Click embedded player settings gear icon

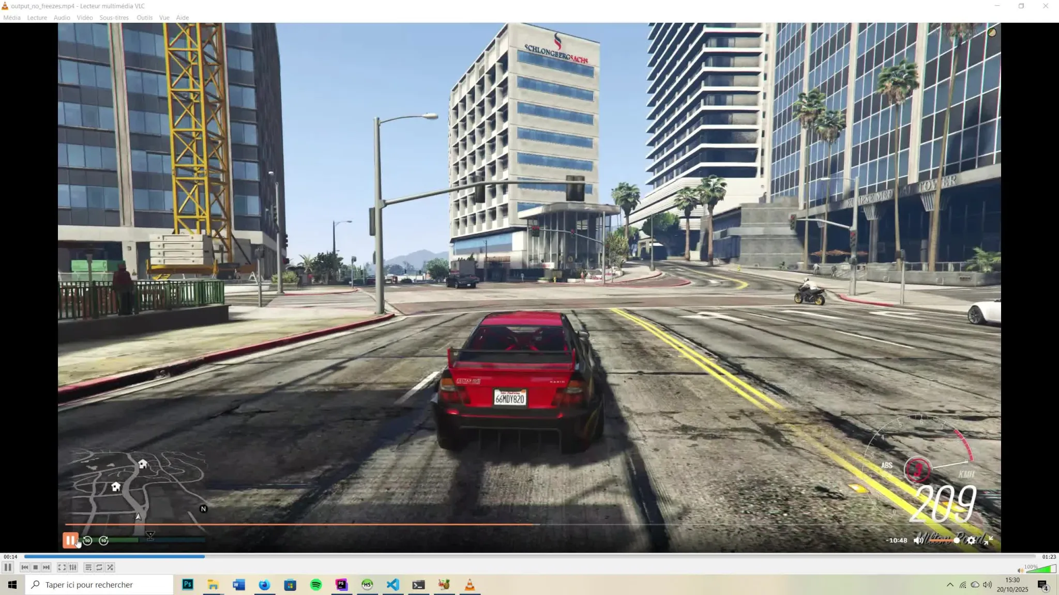972,540
